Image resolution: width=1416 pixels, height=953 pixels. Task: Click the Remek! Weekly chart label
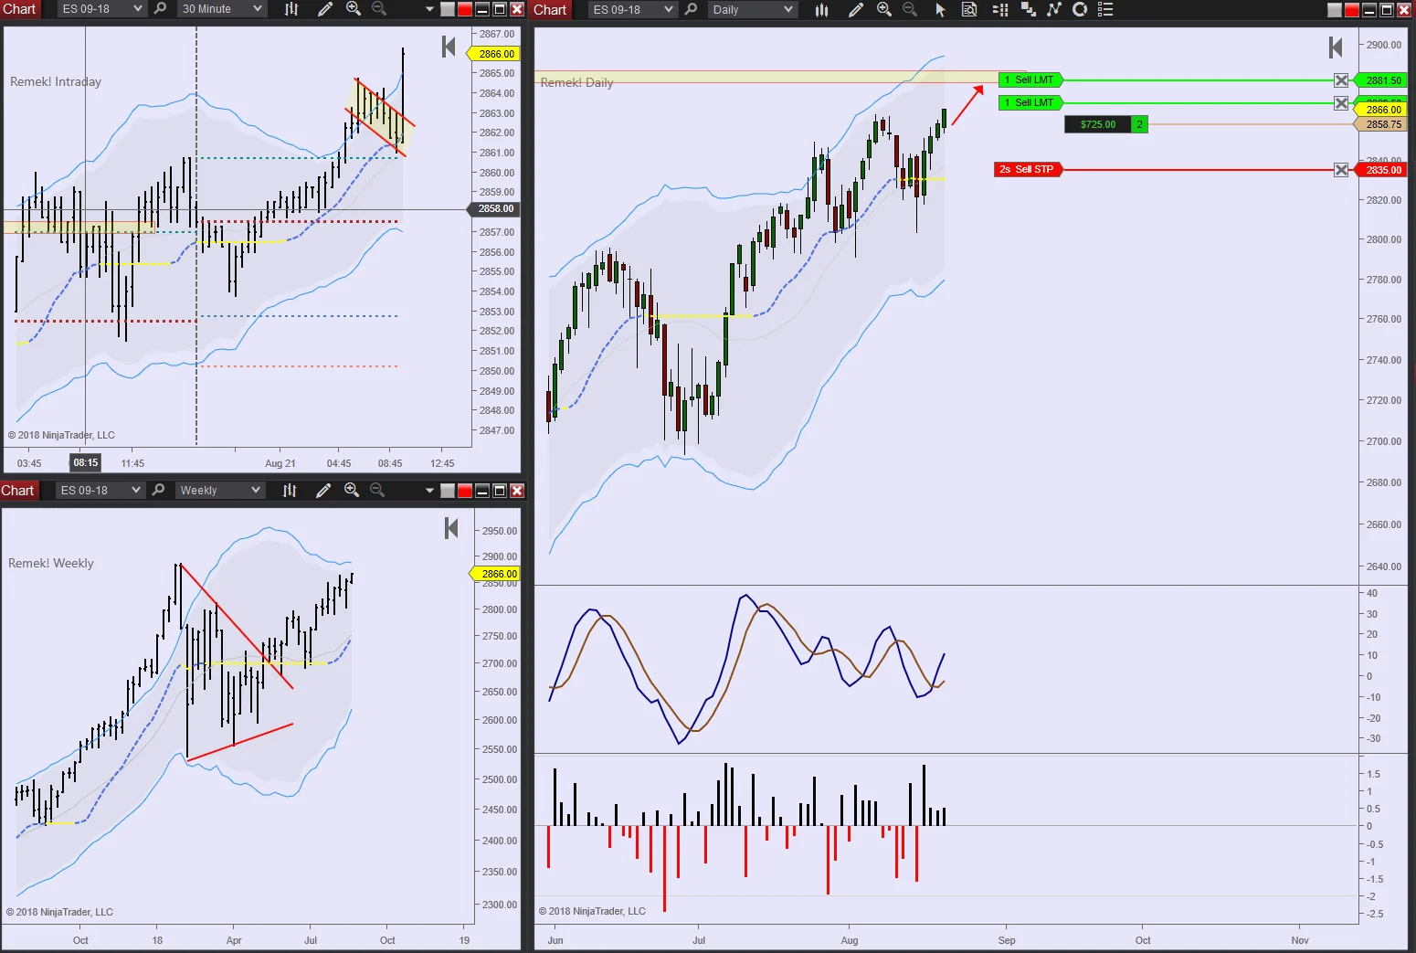click(51, 563)
